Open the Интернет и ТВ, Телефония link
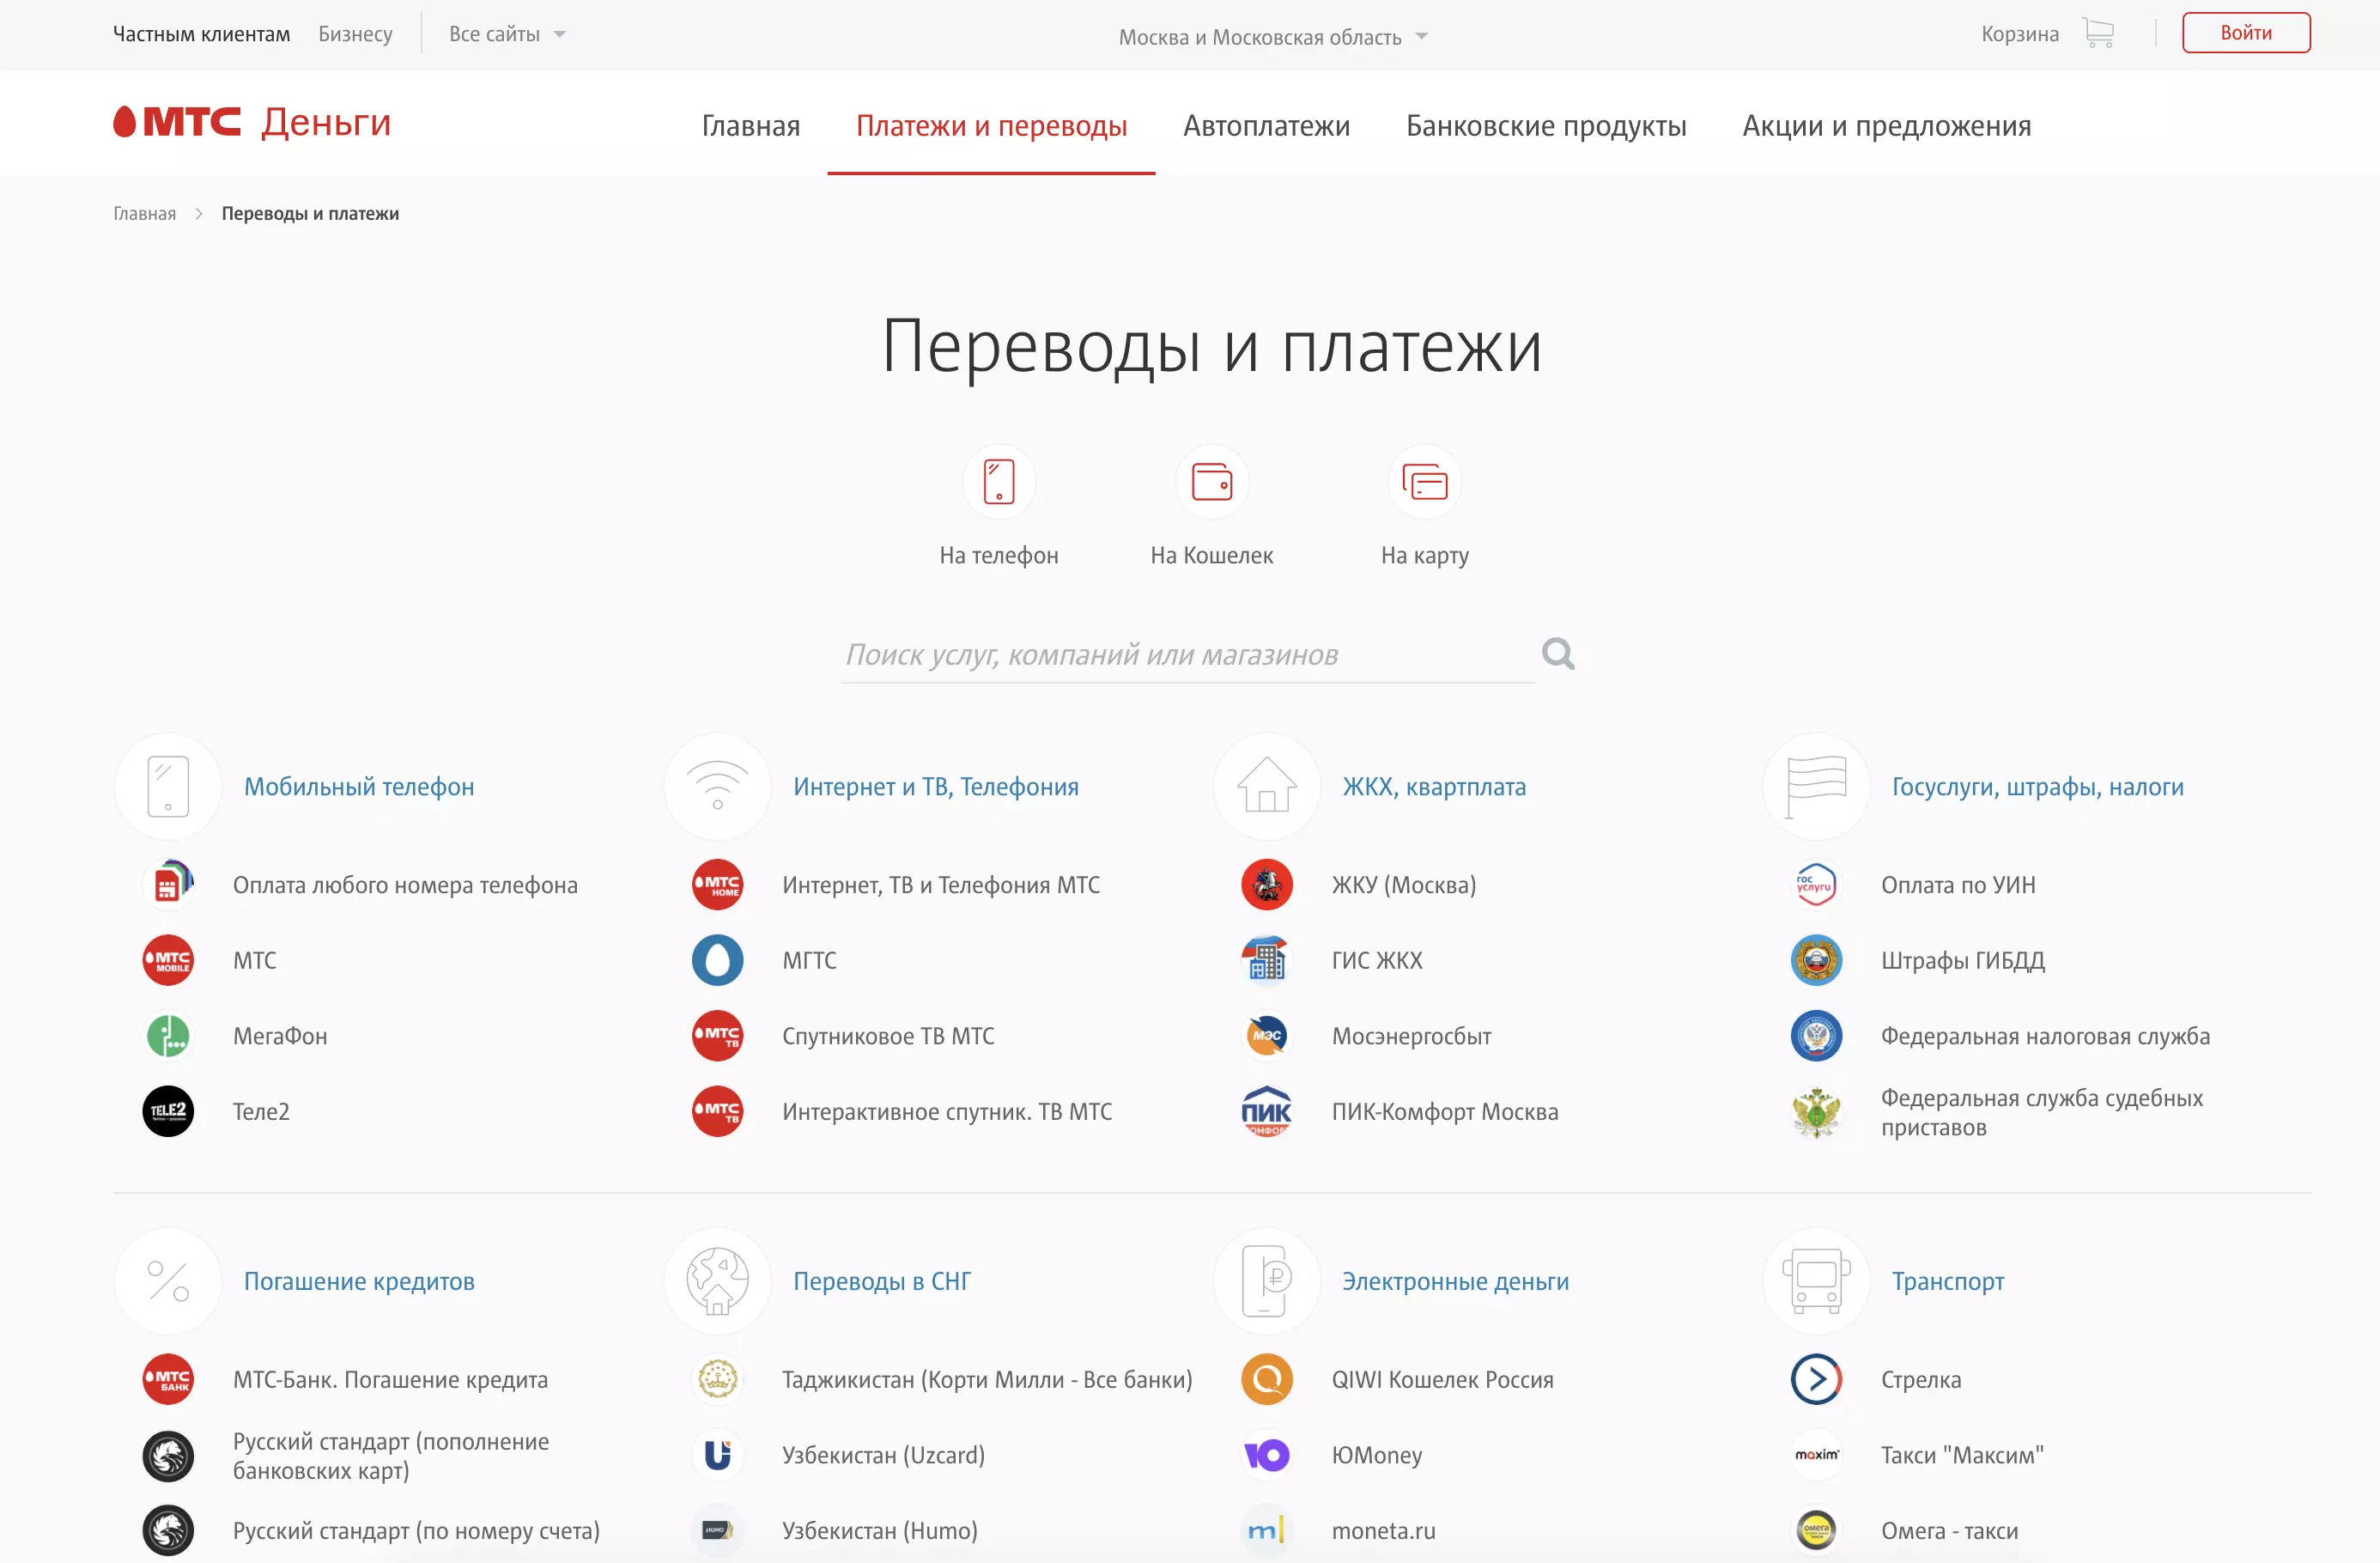The image size is (2380, 1563). pyautogui.click(x=936, y=787)
